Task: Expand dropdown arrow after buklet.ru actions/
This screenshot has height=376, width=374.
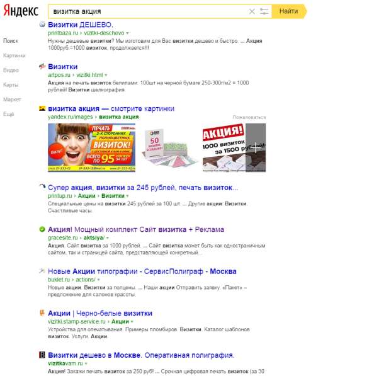Action: (x=98, y=280)
